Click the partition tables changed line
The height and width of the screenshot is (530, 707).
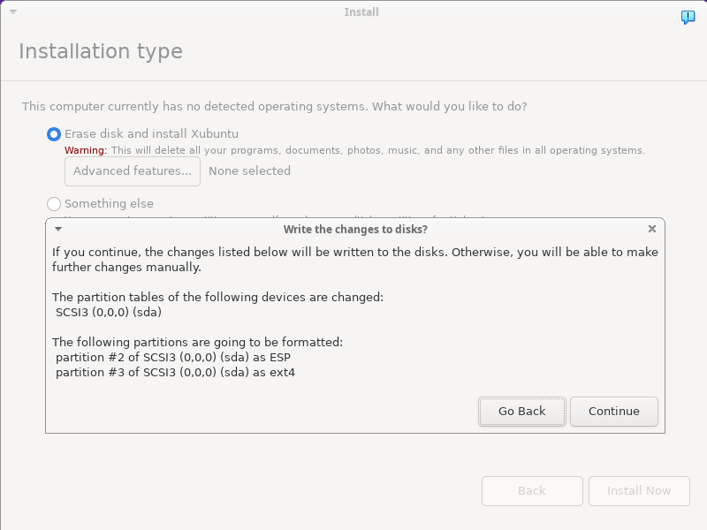(x=217, y=298)
